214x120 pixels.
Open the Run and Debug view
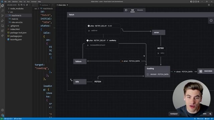coord(2,21)
